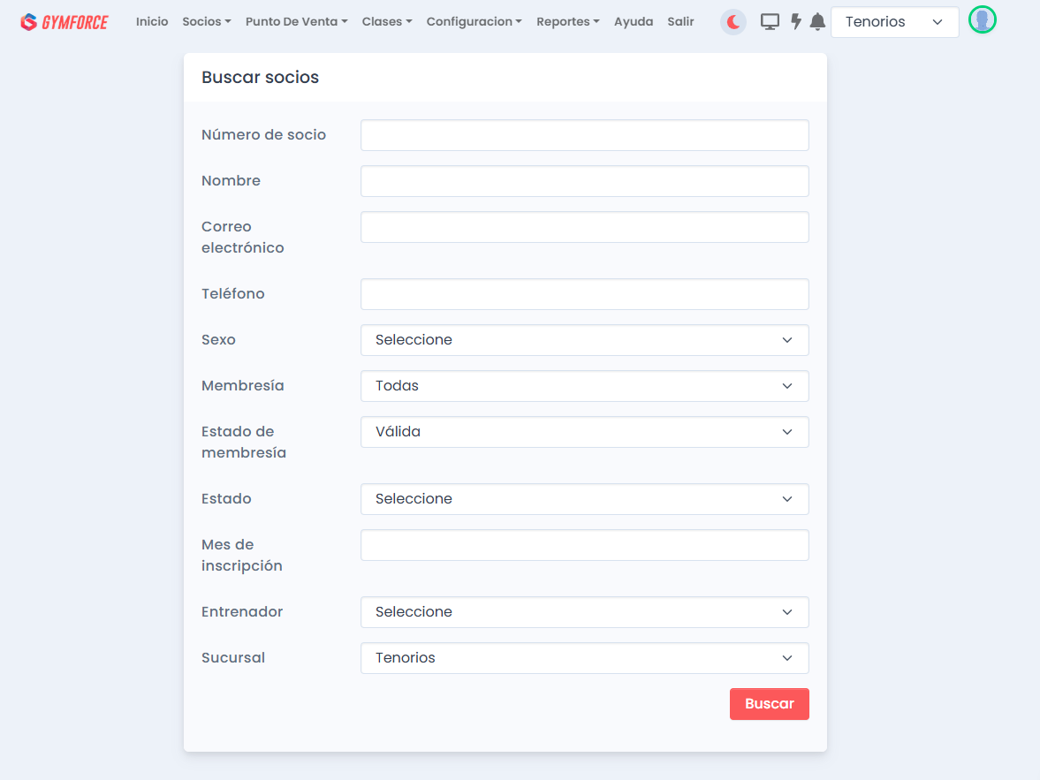Expand Estado de membresía dropdown
1040x780 pixels.
[584, 432]
